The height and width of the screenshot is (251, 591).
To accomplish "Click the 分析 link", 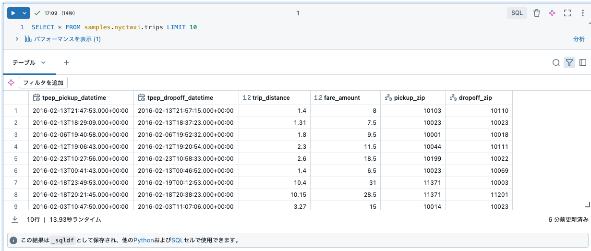I will [x=579, y=39].
